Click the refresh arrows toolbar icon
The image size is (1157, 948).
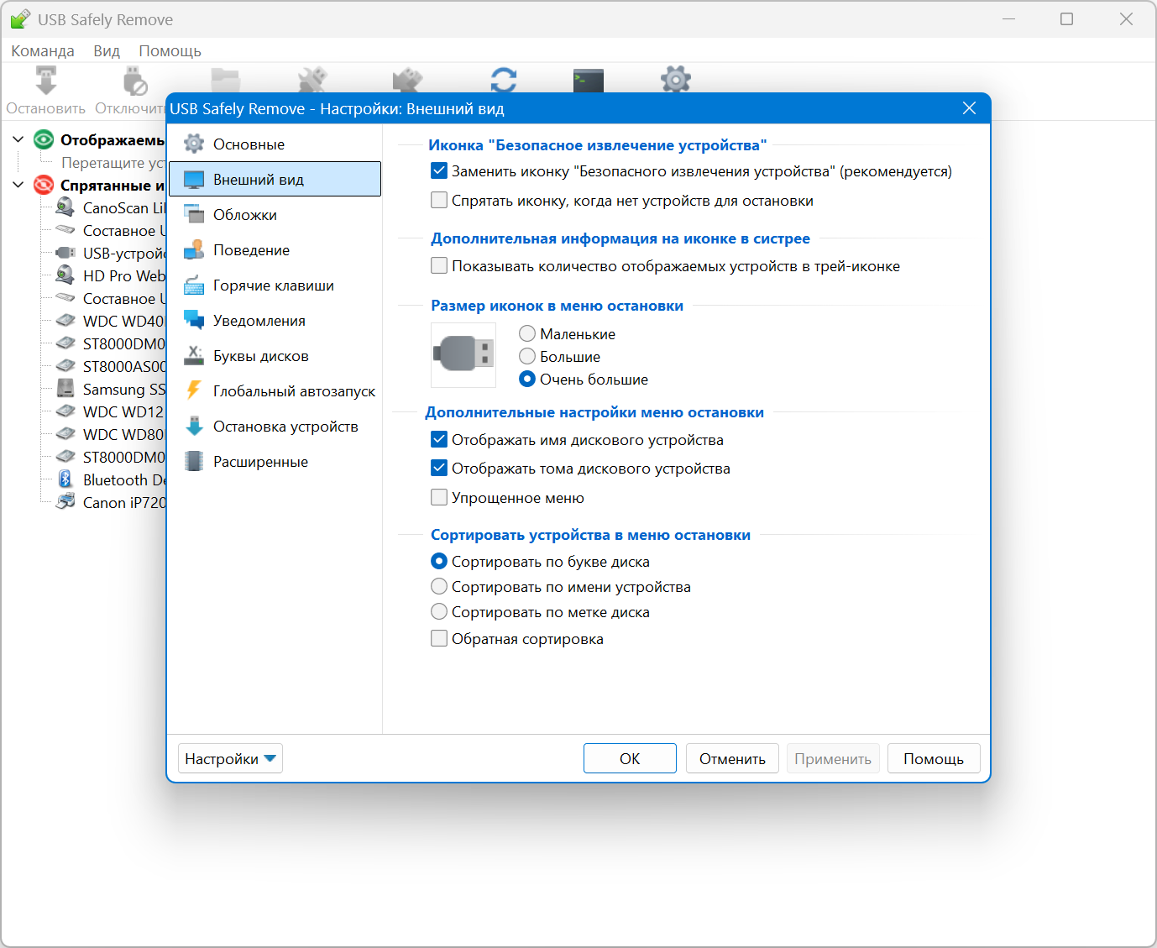click(x=504, y=81)
